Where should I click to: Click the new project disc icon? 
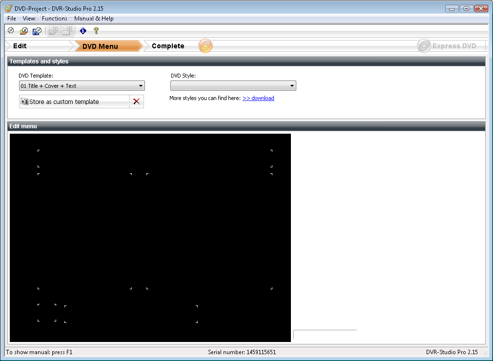click(11, 30)
